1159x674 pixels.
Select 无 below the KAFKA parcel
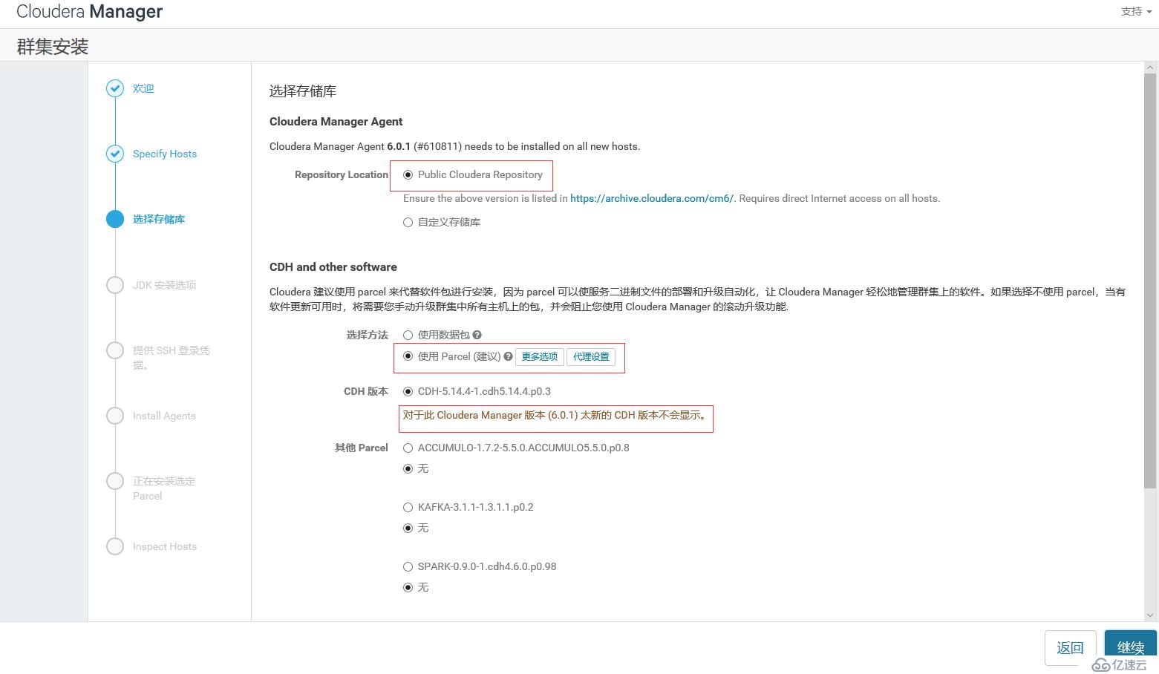pos(408,528)
